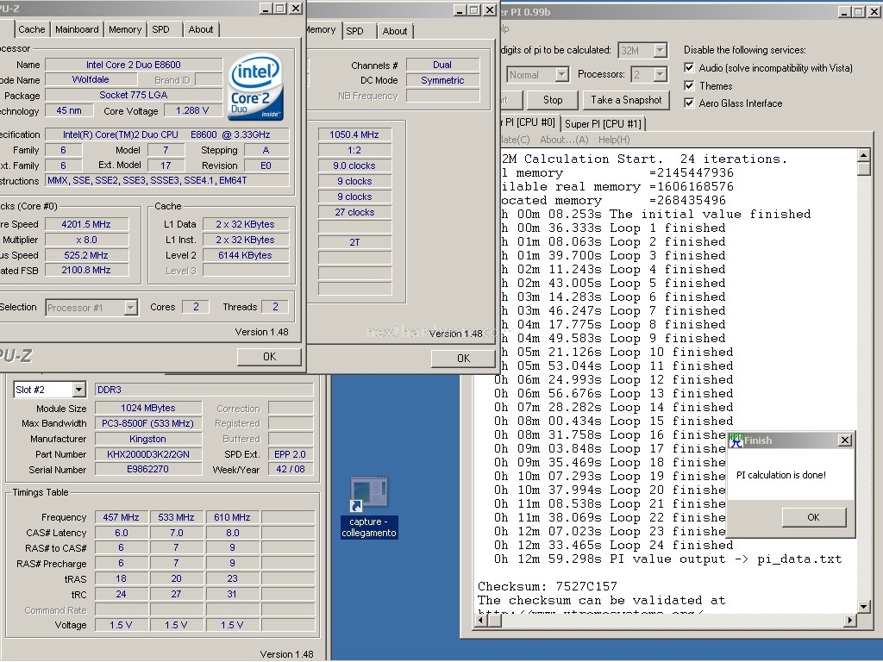The height and width of the screenshot is (662, 883).
Task: Toggle the Audio service checkbox
Action: (689, 67)
